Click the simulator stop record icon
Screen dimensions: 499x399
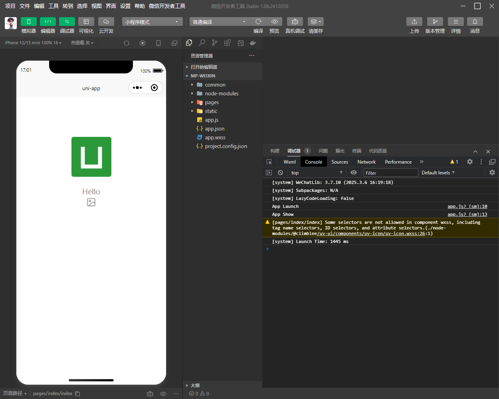[143, 43]
